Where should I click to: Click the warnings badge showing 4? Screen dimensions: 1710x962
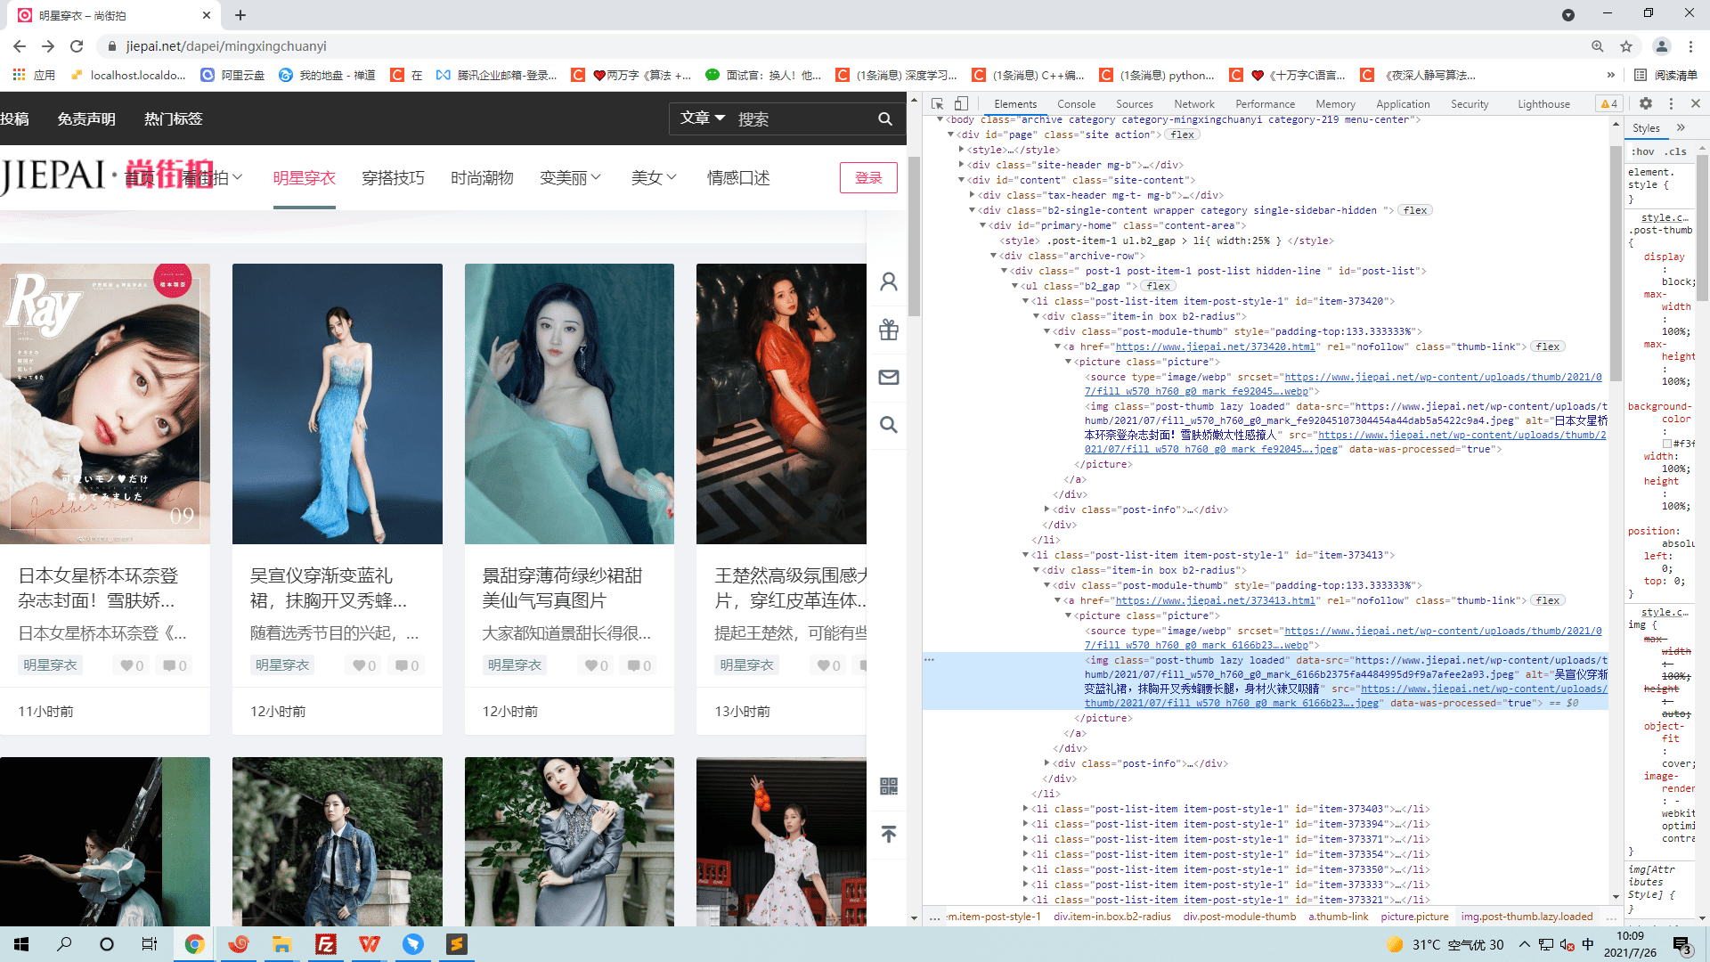(x=1609, y=104)
